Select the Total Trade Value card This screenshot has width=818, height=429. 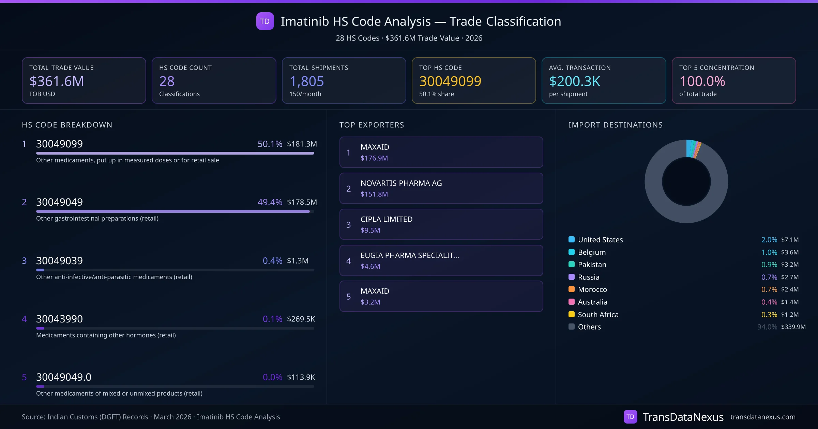(84, 80)
